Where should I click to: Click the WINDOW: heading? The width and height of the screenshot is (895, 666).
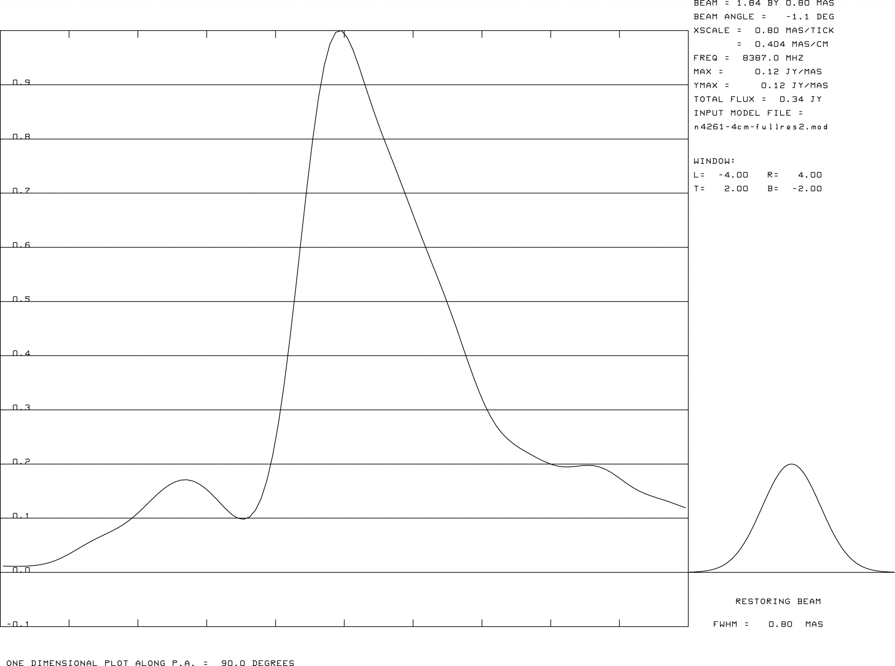coord(714,161)
